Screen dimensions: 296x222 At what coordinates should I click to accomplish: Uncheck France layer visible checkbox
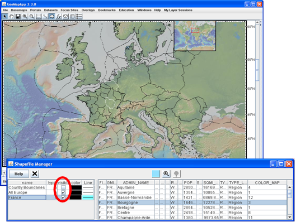63,197
